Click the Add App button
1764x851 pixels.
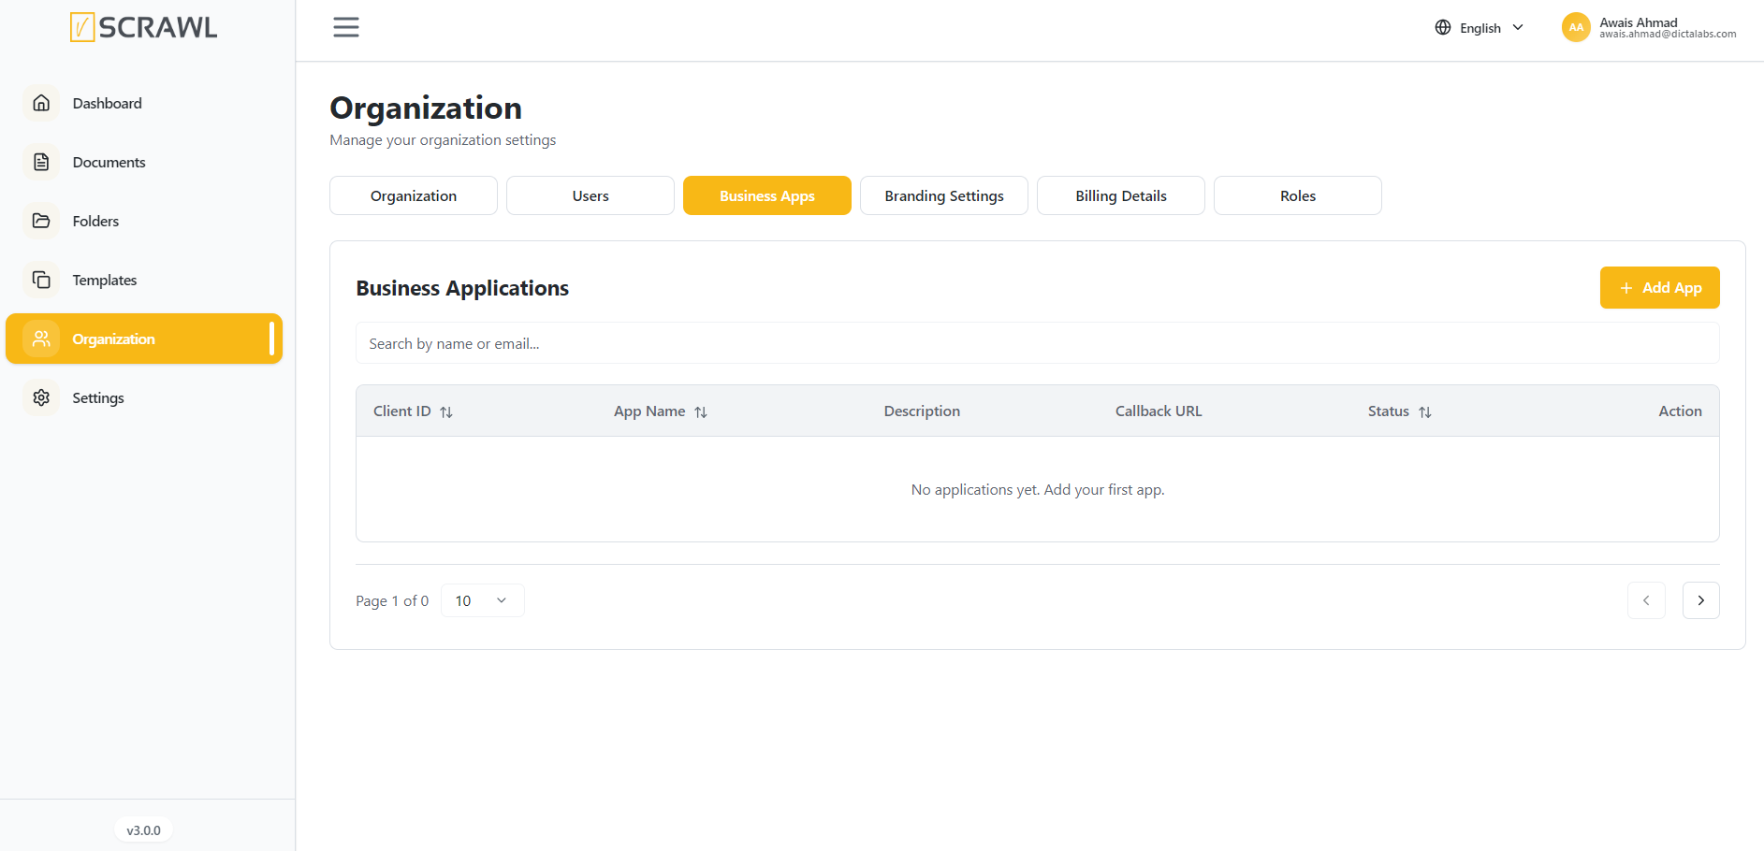click(1660, 287)
